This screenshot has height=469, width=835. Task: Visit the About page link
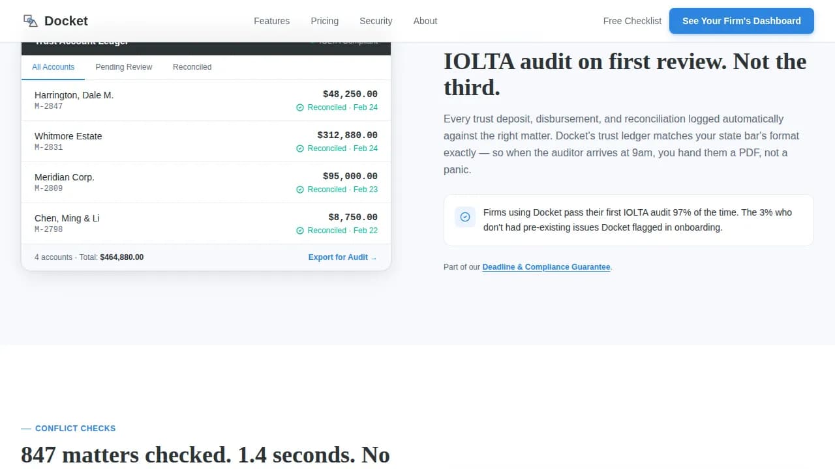[425, 21]
